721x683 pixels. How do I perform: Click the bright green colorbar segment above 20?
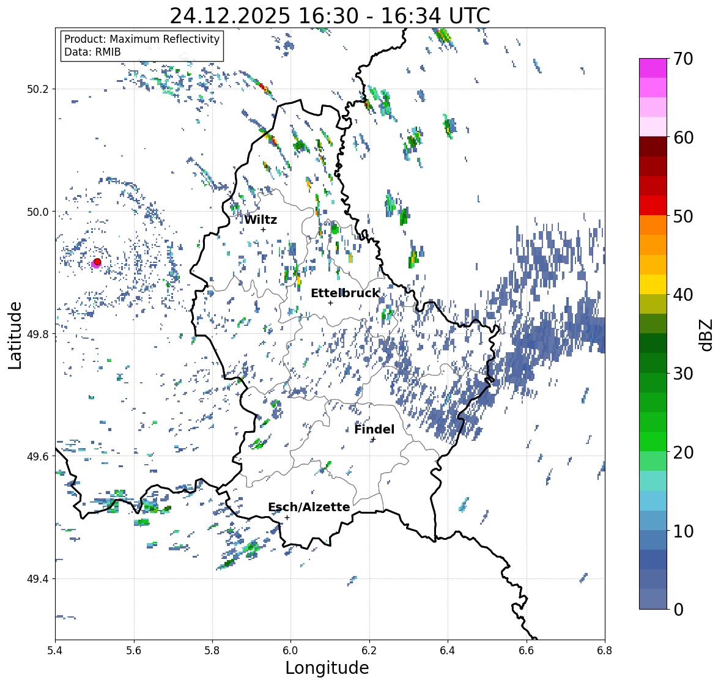pyautogui.click(x=653, y=441)
